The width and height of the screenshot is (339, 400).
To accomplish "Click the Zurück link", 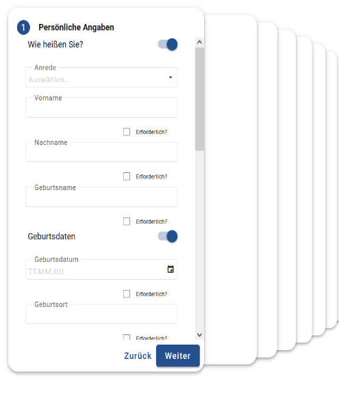I will pyautogui.click(x=138, y=356).
